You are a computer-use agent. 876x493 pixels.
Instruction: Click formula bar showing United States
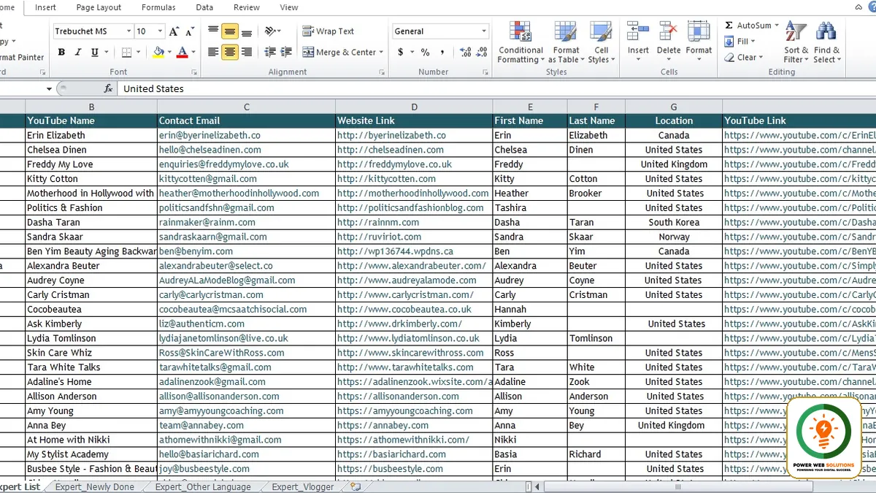[496, 88]
